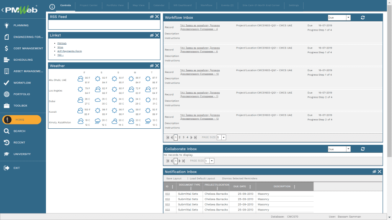Open Workflow Inbox page size dropdown

coord(224,137)
